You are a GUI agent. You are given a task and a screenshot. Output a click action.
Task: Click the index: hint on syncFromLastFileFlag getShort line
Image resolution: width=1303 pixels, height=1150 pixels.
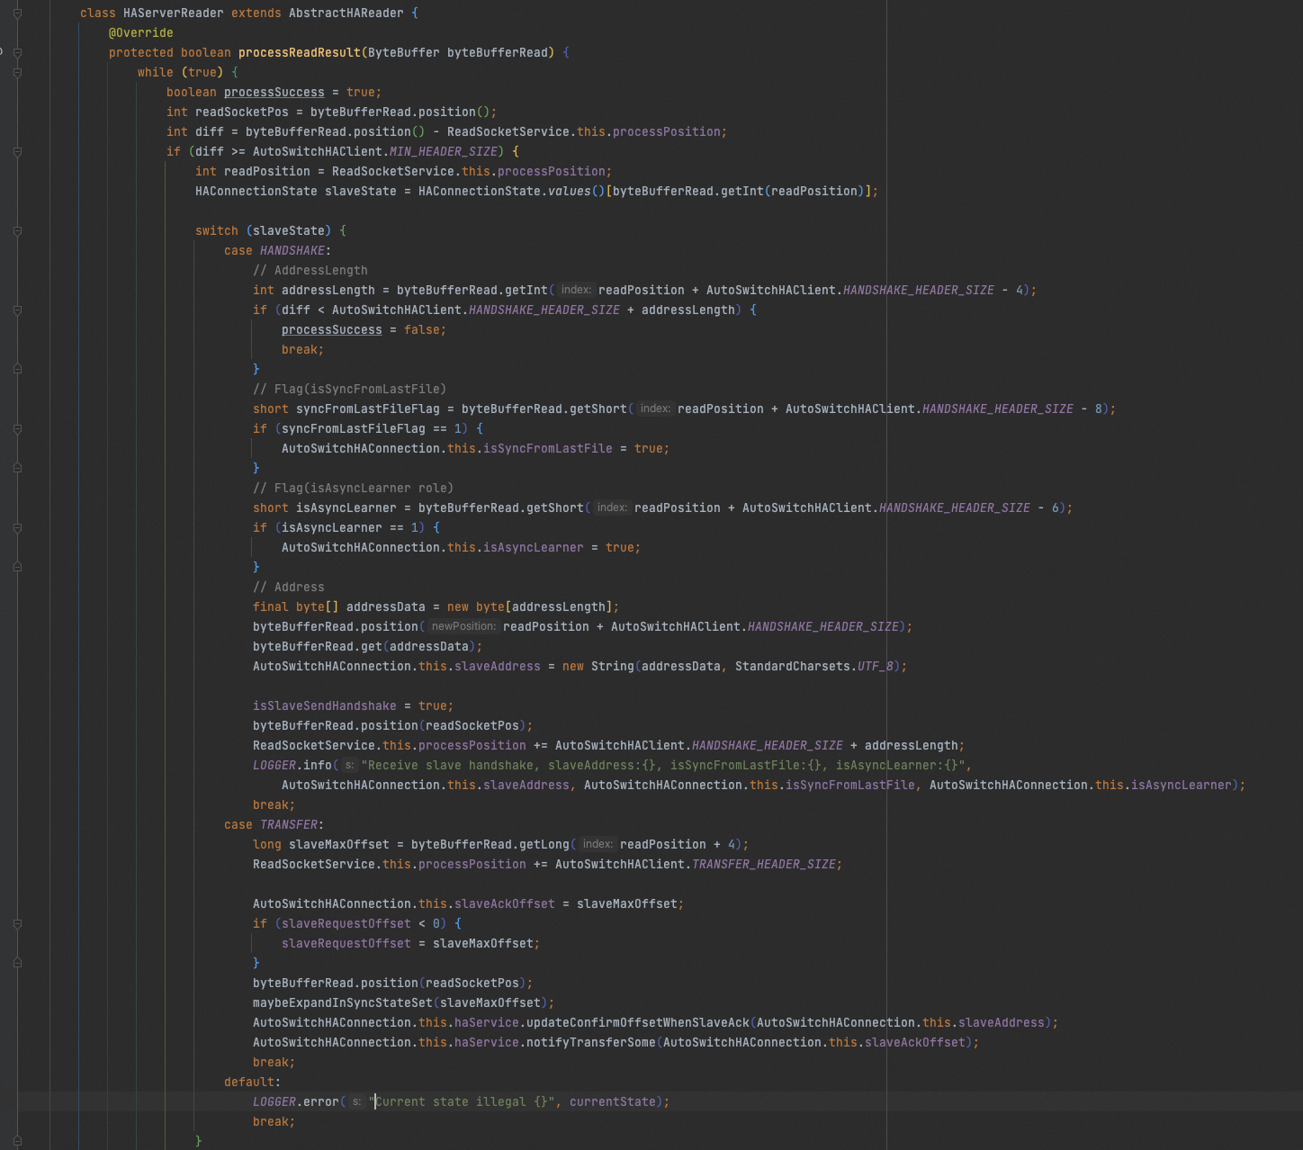(x=655, y=409)
